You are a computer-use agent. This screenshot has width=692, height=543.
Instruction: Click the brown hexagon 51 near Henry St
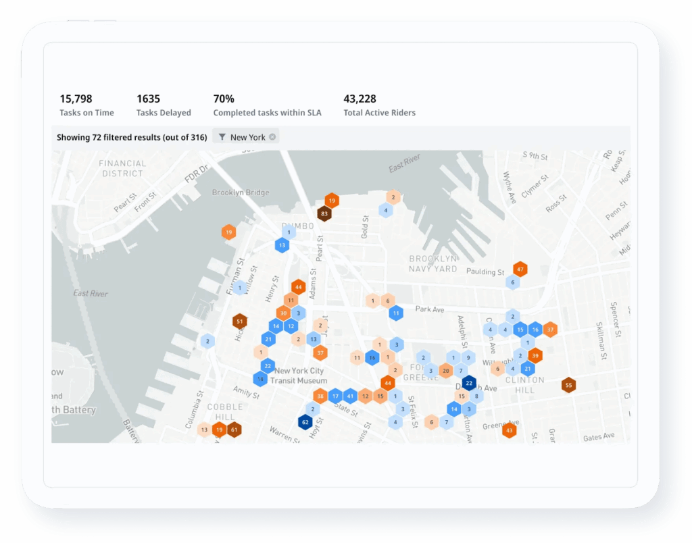tap(241, 321)
